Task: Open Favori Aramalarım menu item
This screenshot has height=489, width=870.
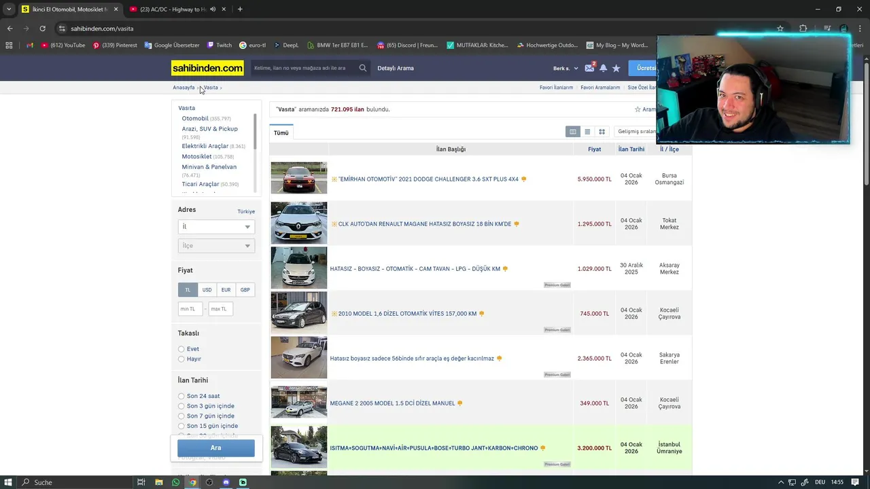Action: (600, 88)
